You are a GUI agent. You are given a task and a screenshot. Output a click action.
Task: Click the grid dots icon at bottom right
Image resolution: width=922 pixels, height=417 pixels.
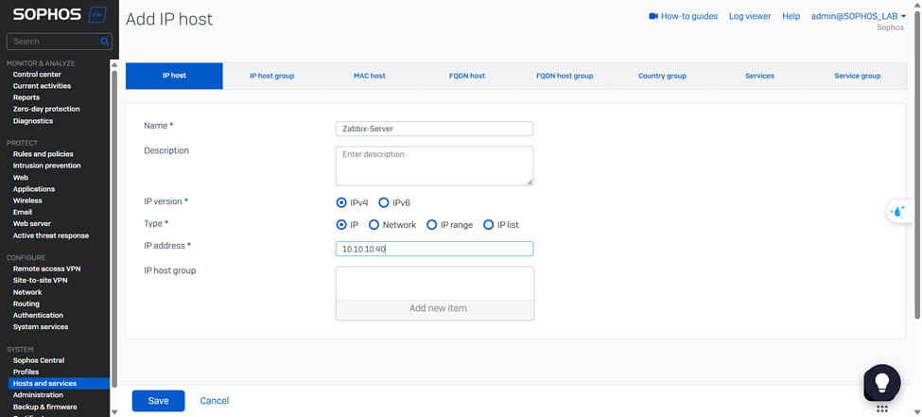881,409
